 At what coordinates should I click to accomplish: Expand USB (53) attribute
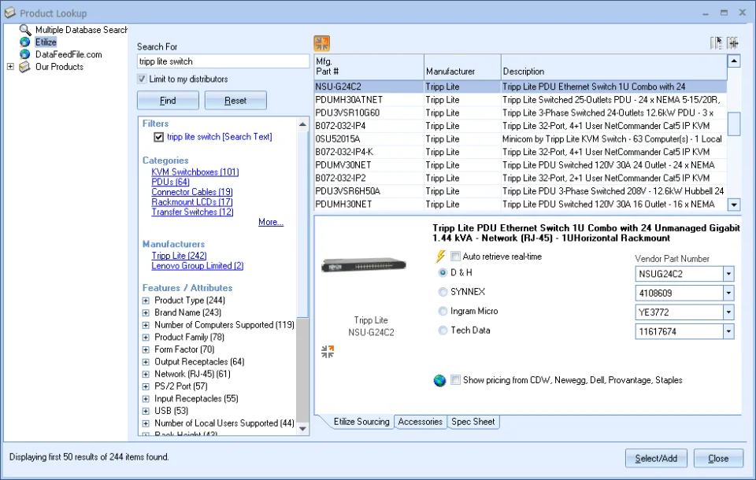pos(146,411)
